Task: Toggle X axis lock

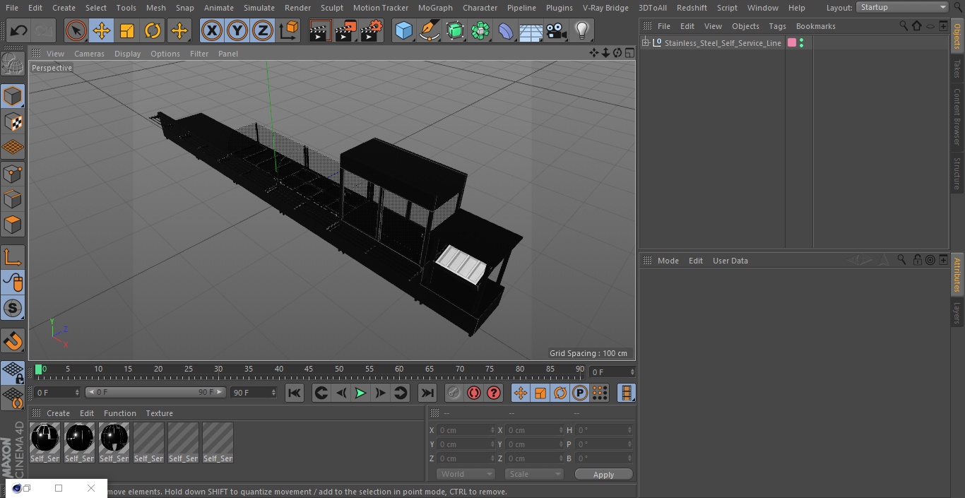Action: tap(211, 30)
